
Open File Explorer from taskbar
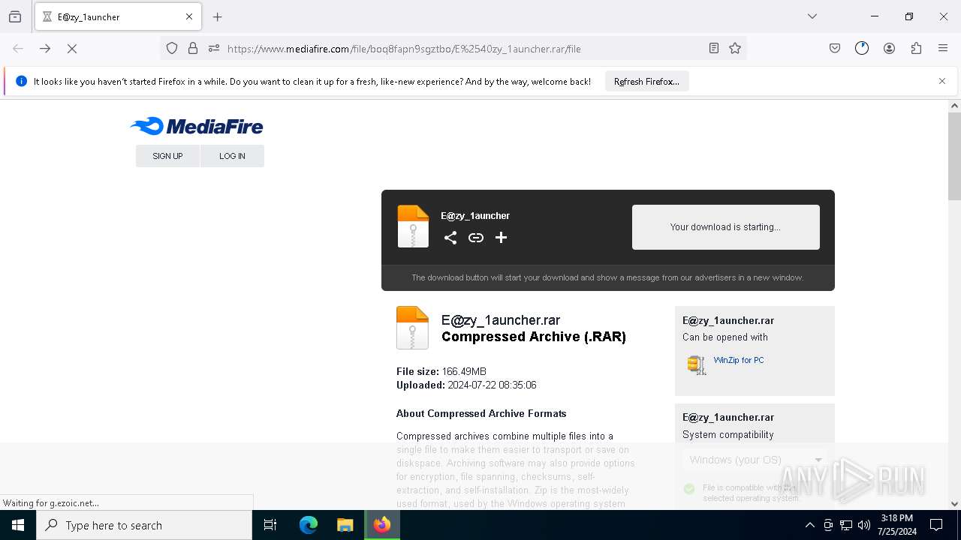[345, 525]
